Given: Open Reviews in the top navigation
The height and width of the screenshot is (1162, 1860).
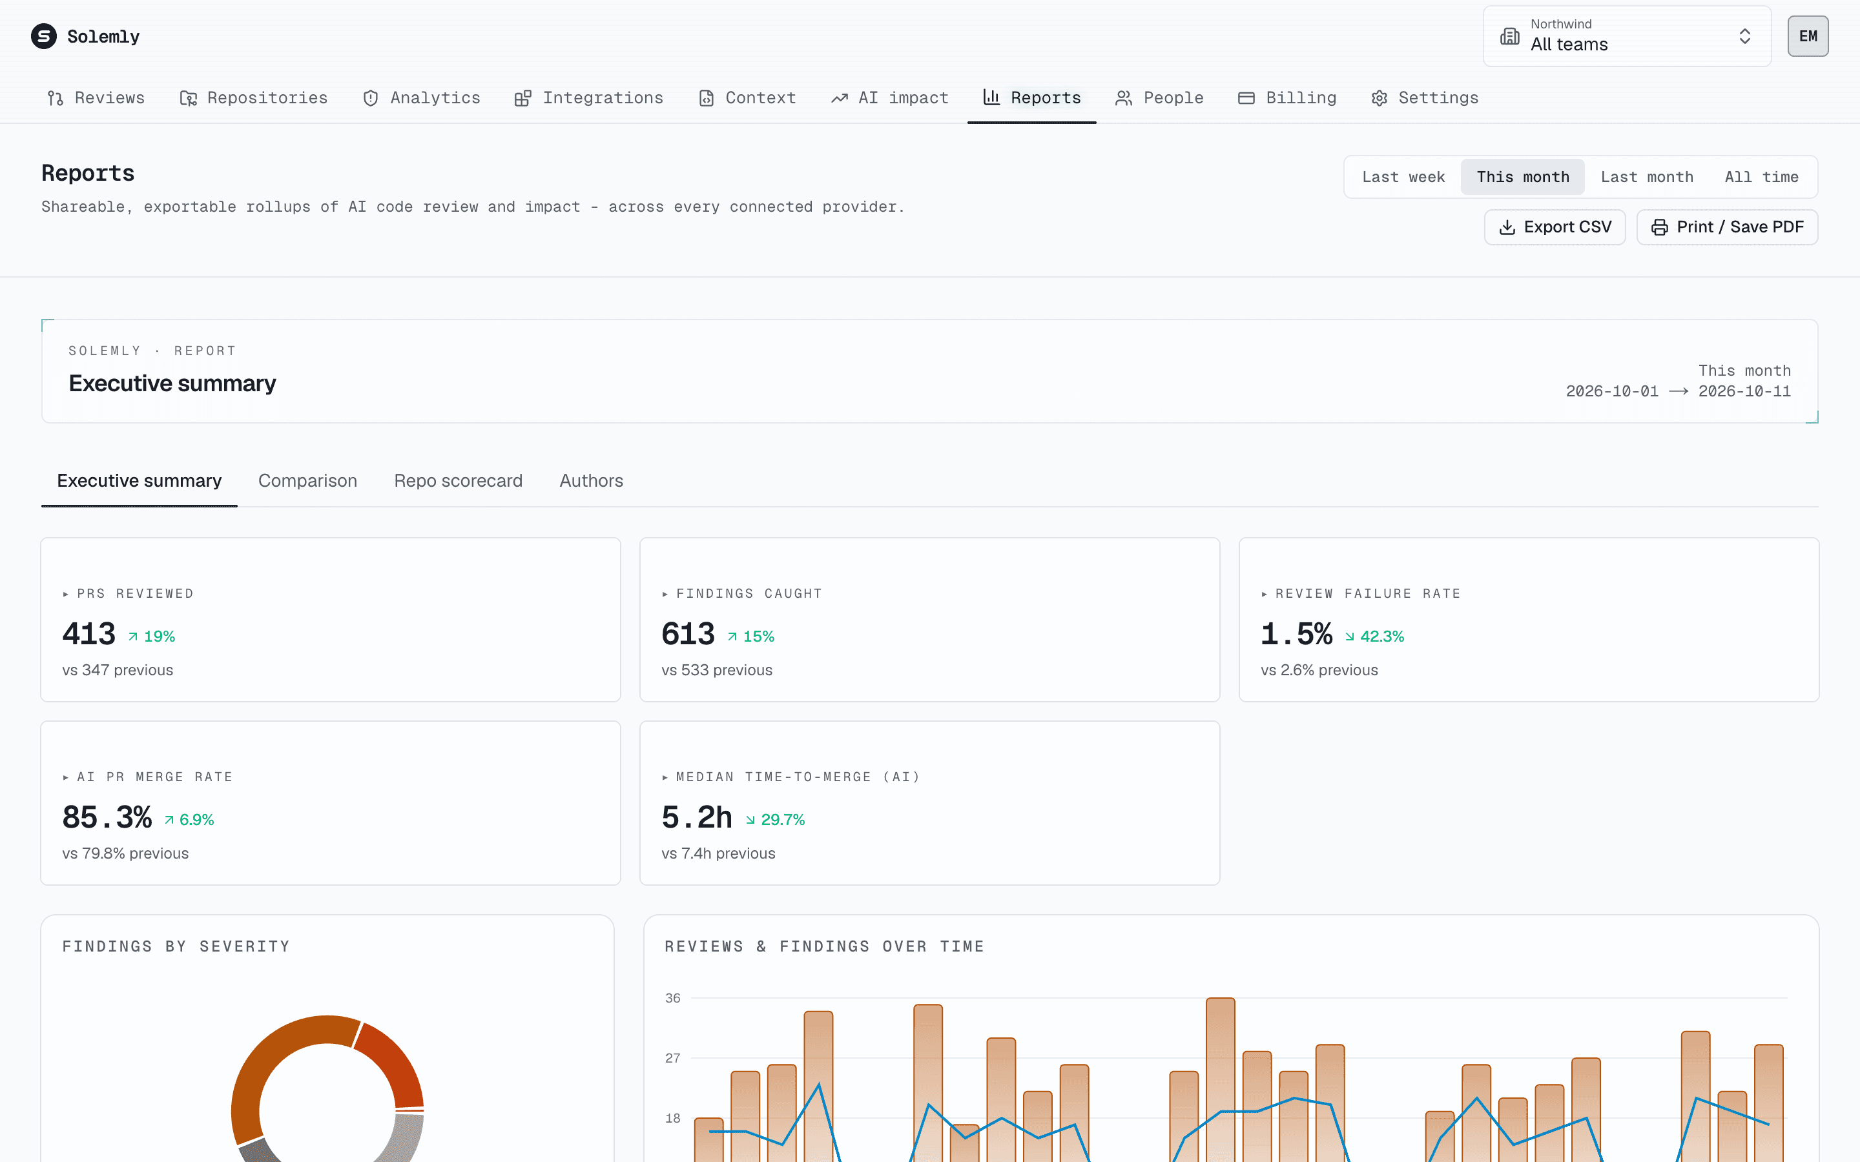Looking at the screenshot, I should point(96,98).
